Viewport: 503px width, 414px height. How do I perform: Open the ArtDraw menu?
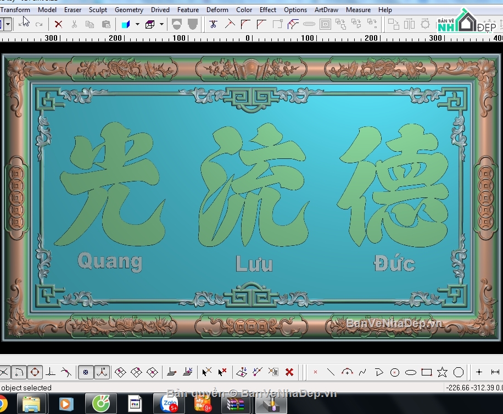(x=326, y=10)
